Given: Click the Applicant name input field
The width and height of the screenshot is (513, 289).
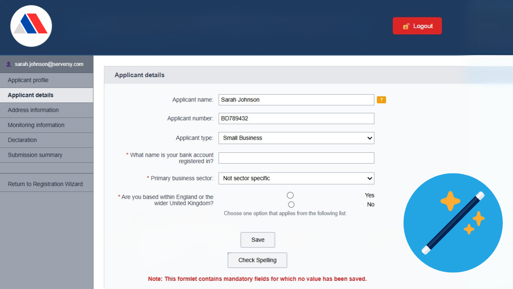Looking at the screenshot, I should 296,100.
